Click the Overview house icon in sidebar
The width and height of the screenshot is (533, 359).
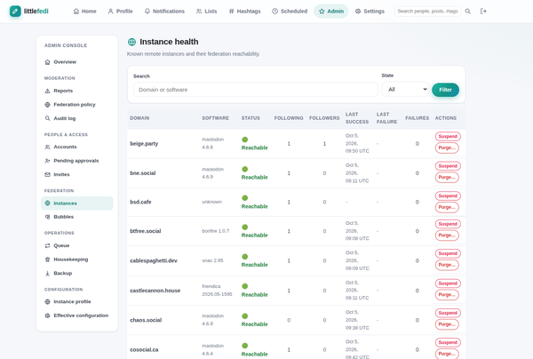click(48, 62)
